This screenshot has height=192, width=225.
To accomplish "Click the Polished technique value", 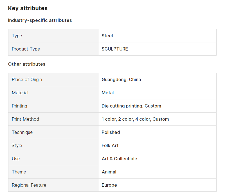I will pos(111,132).
